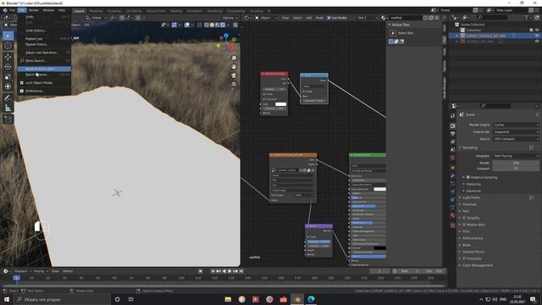542x305 pixels.
Task: Select the Measure tool
Action: tap(8, 108)
